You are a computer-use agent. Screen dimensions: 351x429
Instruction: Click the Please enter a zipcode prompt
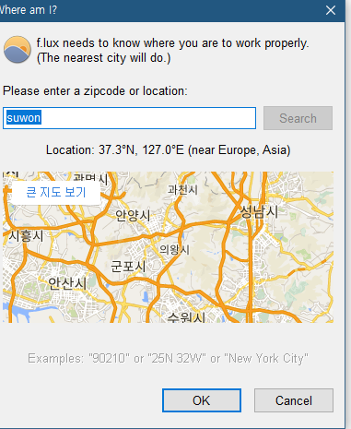(x=95, y=91)
